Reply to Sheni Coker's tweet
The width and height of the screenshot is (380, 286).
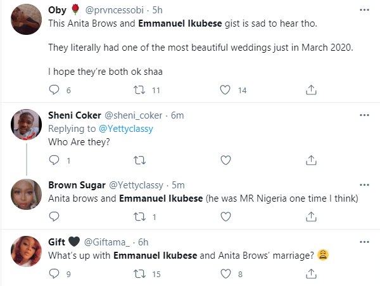point(53,160)
